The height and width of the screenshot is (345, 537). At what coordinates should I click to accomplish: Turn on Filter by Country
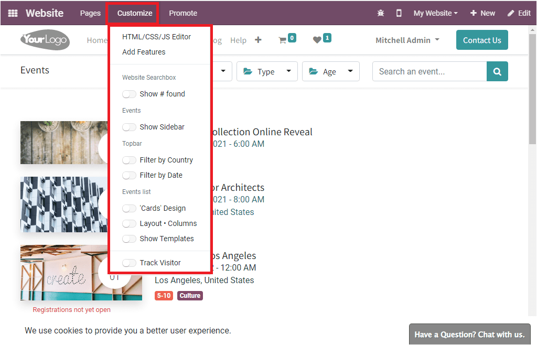pos(129,160)
